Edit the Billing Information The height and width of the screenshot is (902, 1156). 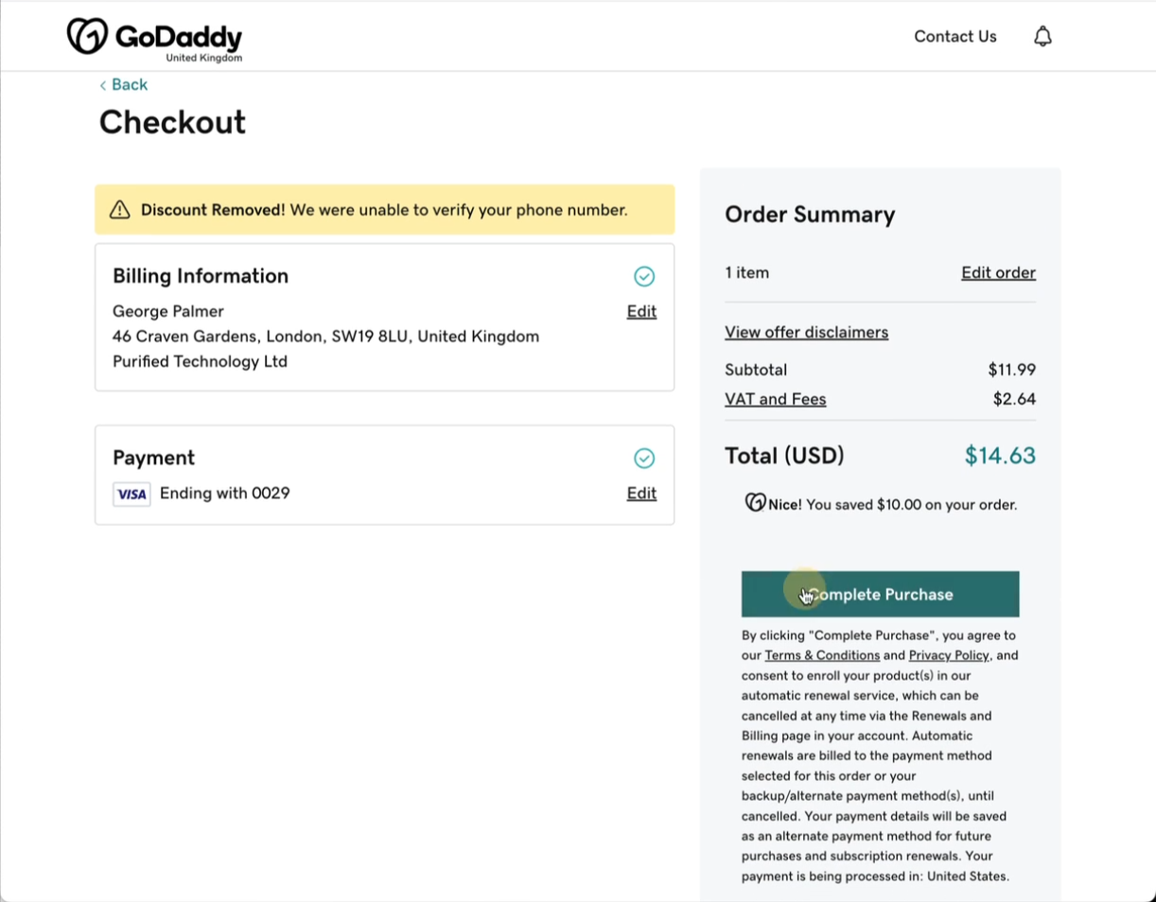(641, 312)
